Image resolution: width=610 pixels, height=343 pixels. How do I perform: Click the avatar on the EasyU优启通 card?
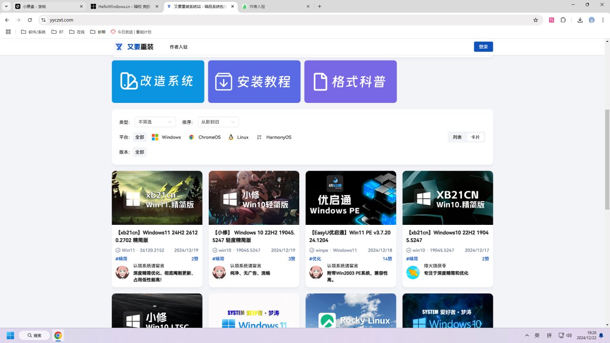(316, 272)
